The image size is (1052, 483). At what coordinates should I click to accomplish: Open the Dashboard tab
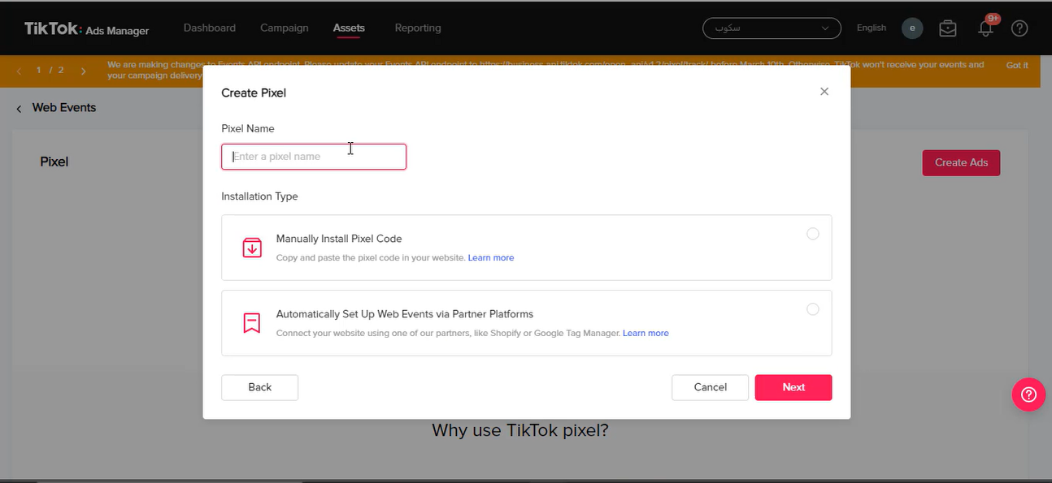pos(210,28)
